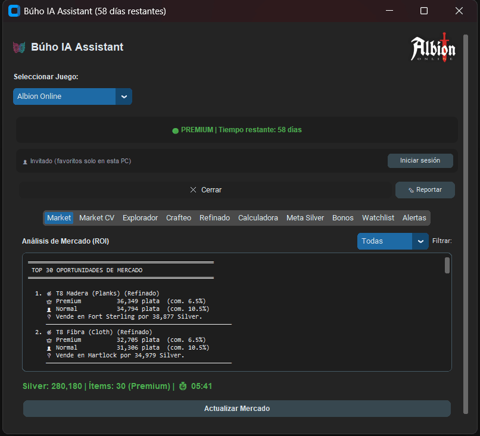Click the crown icon beside Premium under T8 Madera
Viewport: 480px width, 436px height.
pyautogui.click(x=49, y=301)
